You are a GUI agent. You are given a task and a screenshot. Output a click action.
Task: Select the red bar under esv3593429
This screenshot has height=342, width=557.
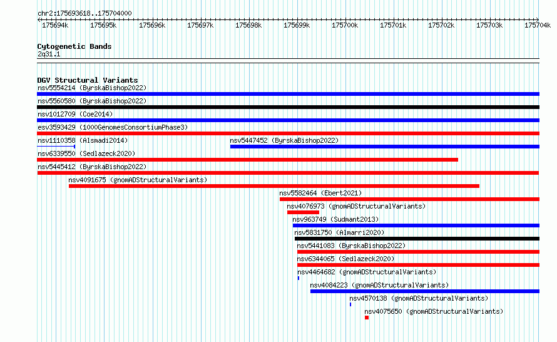288,133
